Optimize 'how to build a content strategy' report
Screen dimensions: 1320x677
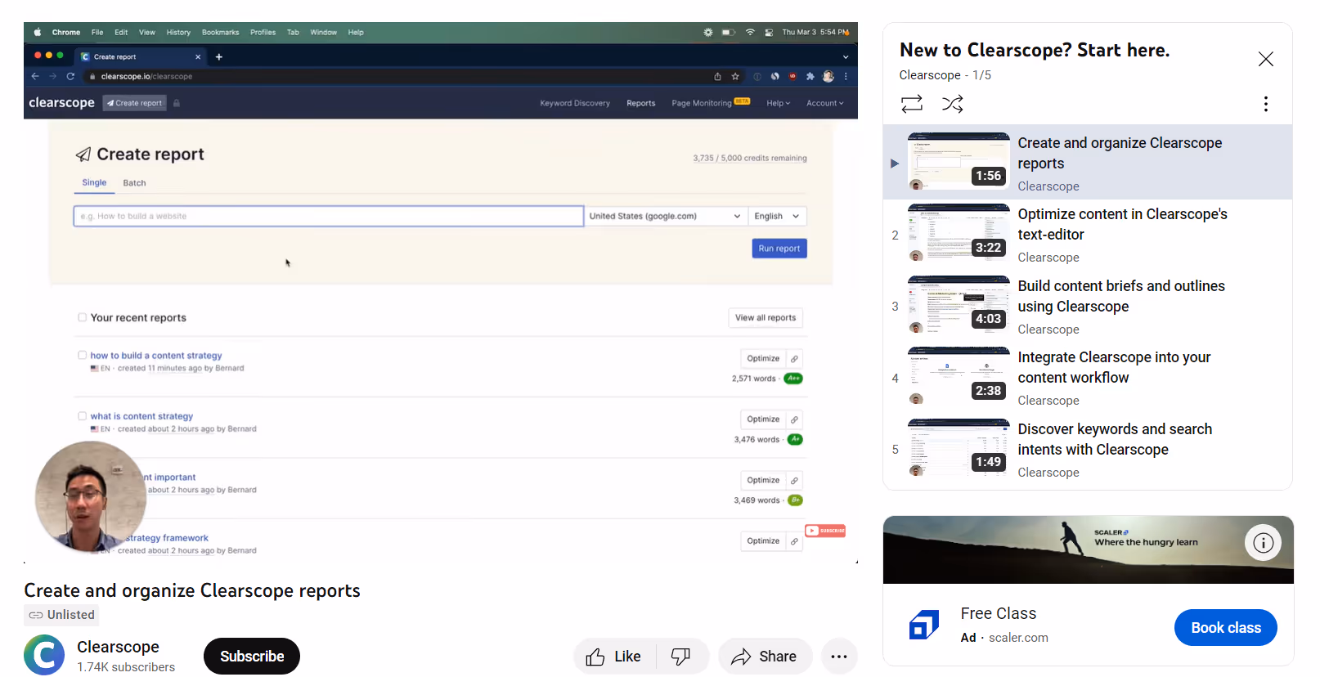click(763, 358)
